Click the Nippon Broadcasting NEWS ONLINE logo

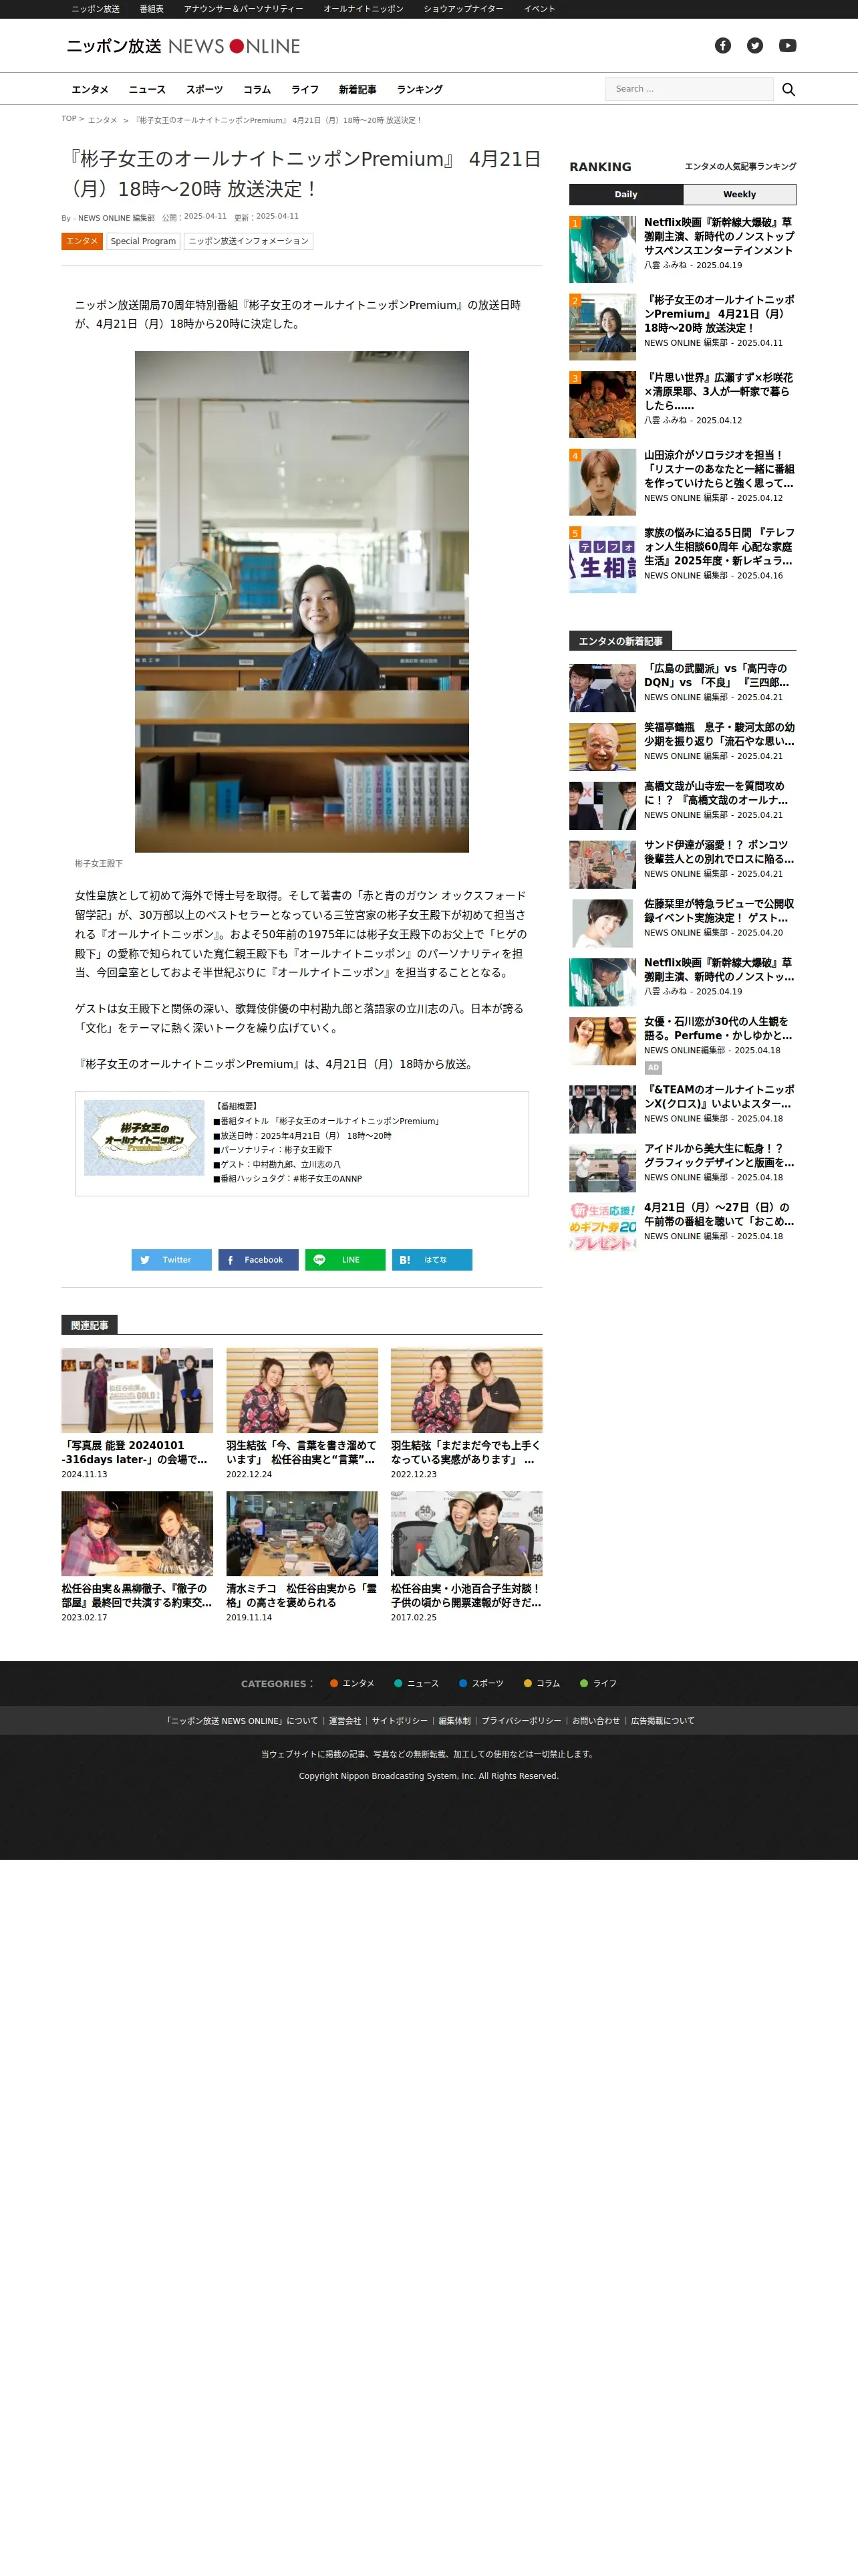tap(183, 46)
